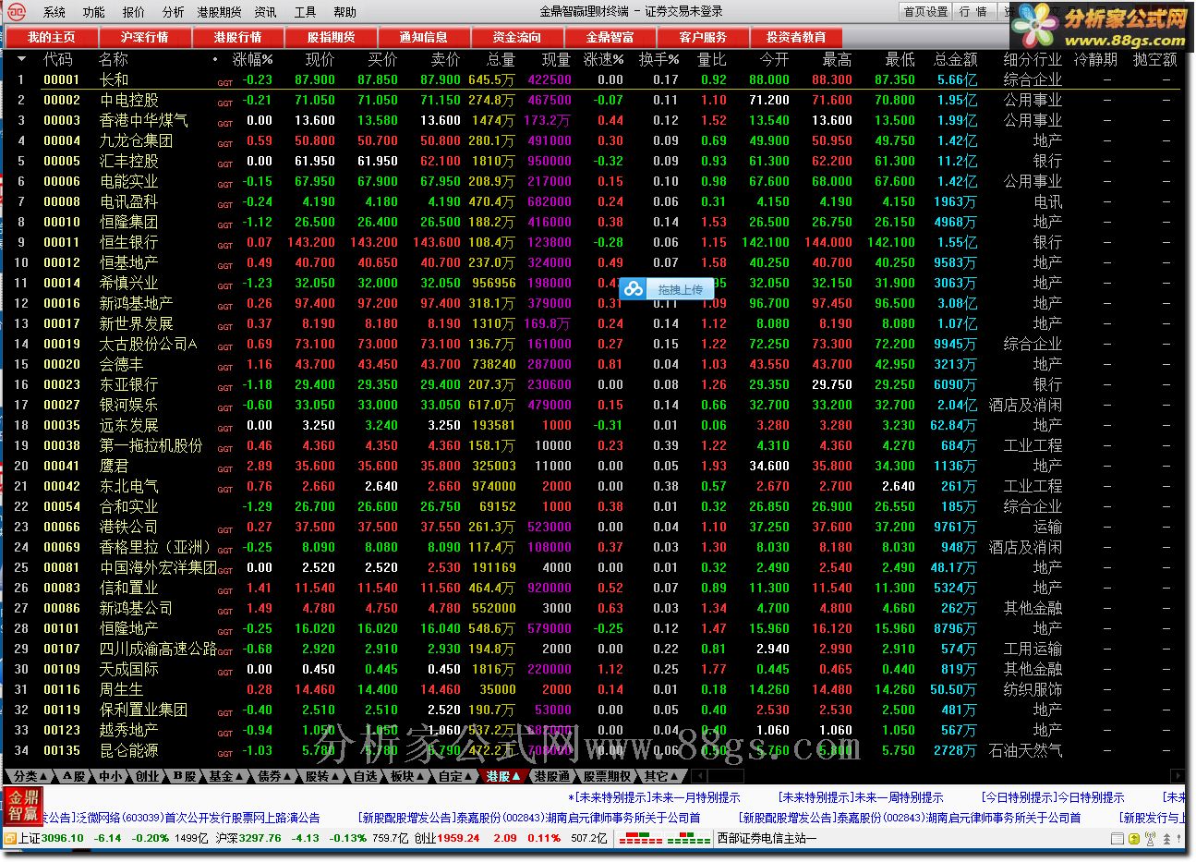Open the 港股期货 menu
The image size is (1196, 862).
(x=220, y=12)
